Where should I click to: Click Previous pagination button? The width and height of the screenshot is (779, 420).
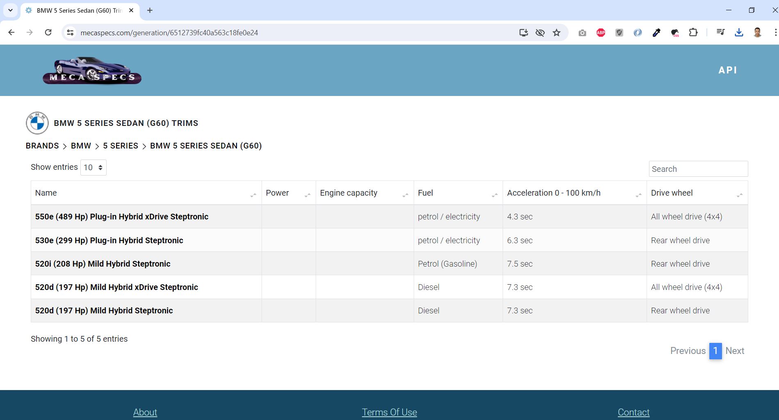[x=688, y=351]
